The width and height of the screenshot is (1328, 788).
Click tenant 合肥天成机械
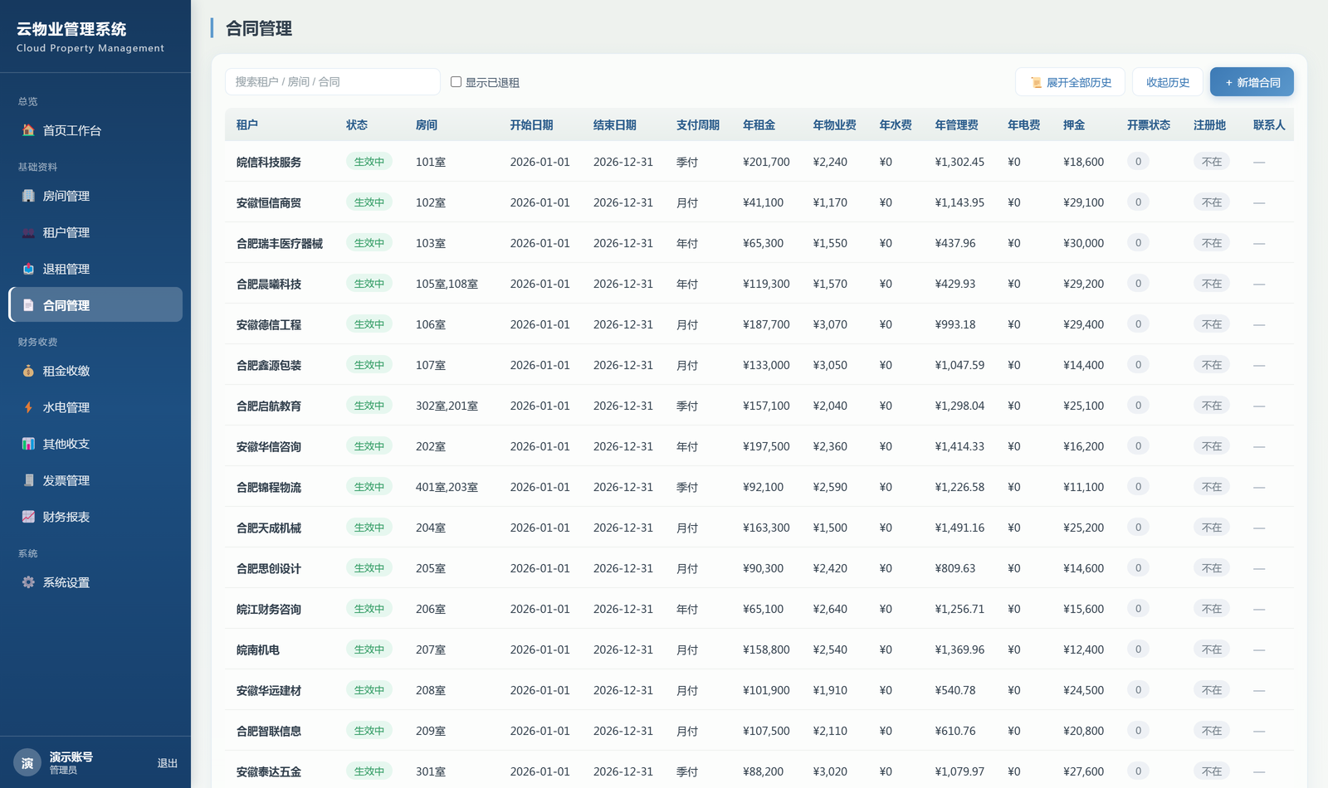(269, 528)
